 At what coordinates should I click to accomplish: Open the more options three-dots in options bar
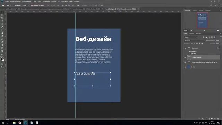coord(78,6)
